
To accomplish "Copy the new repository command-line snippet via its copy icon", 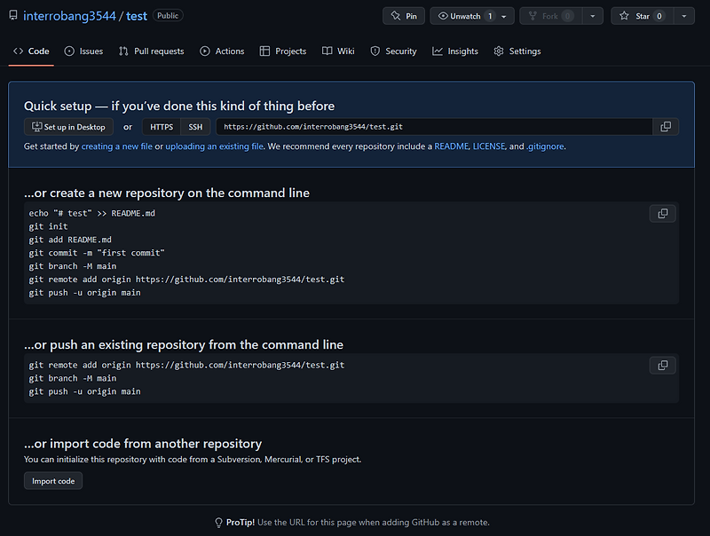I will (x=662, y=213).
